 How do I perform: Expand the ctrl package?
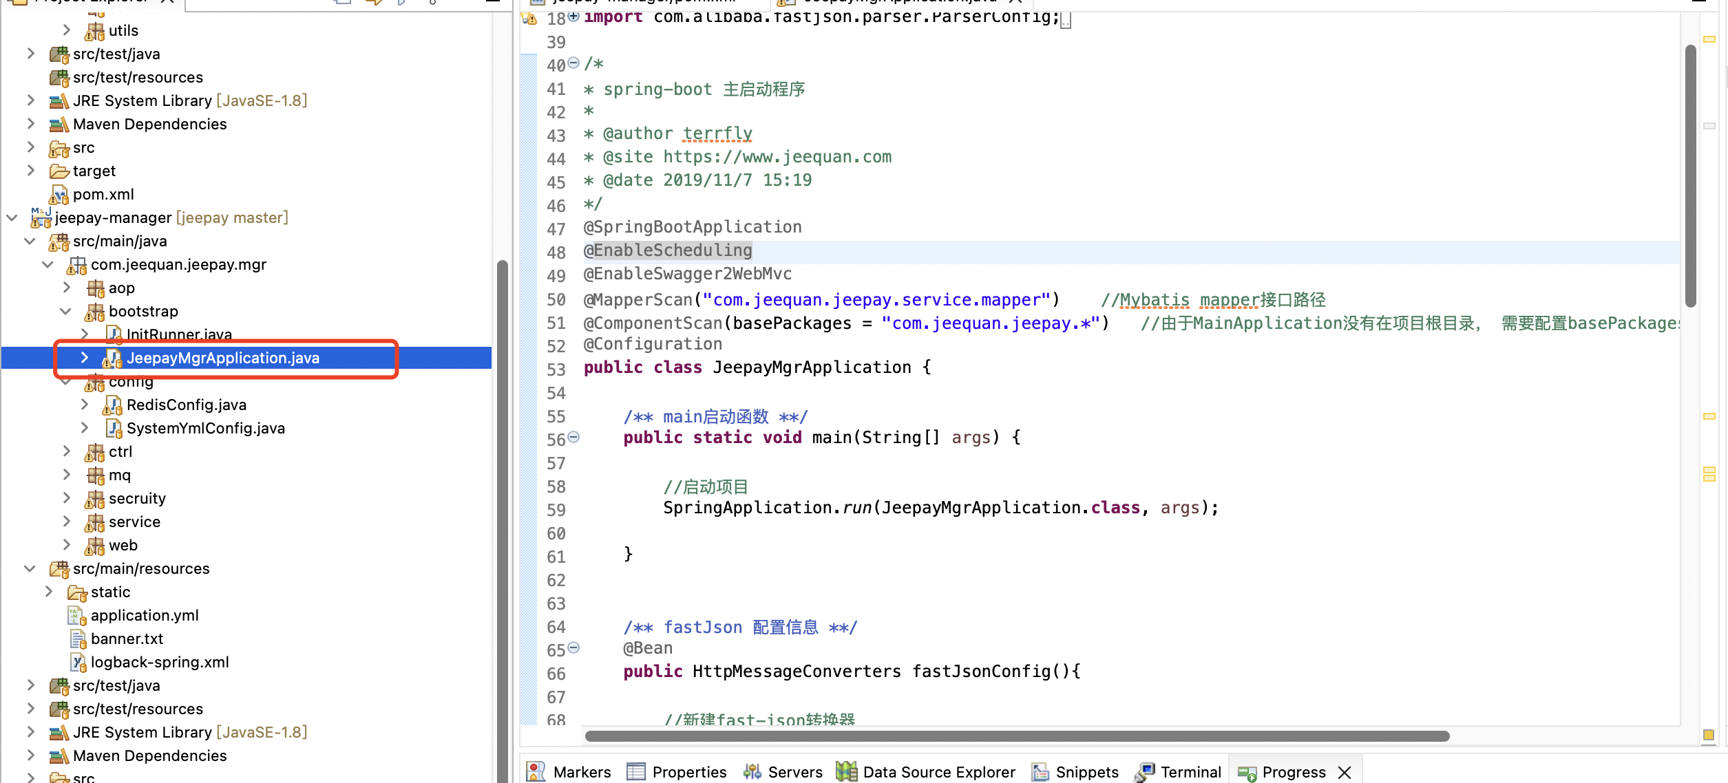click(66, 451)
